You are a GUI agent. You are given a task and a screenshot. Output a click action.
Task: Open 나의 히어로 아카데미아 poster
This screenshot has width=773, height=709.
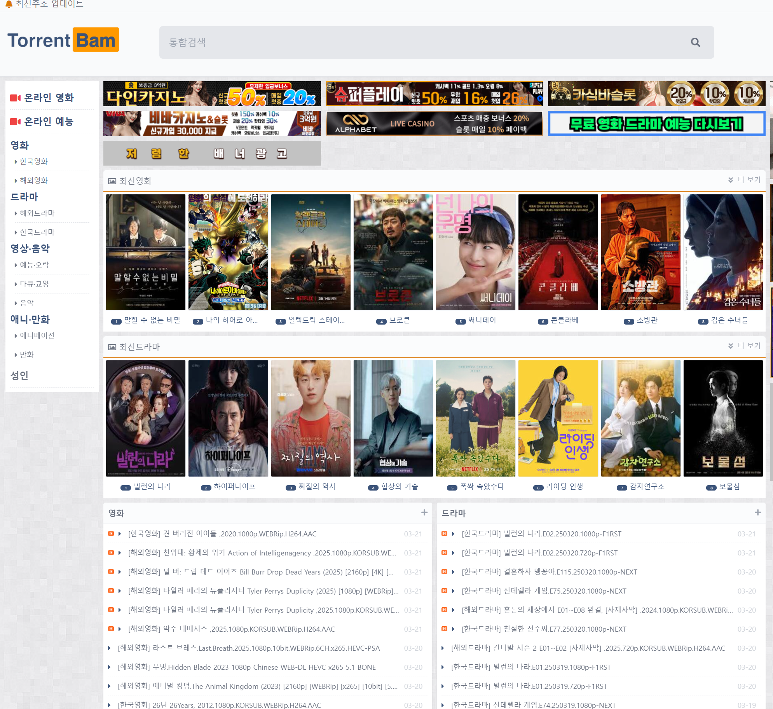tap(228, 252)
